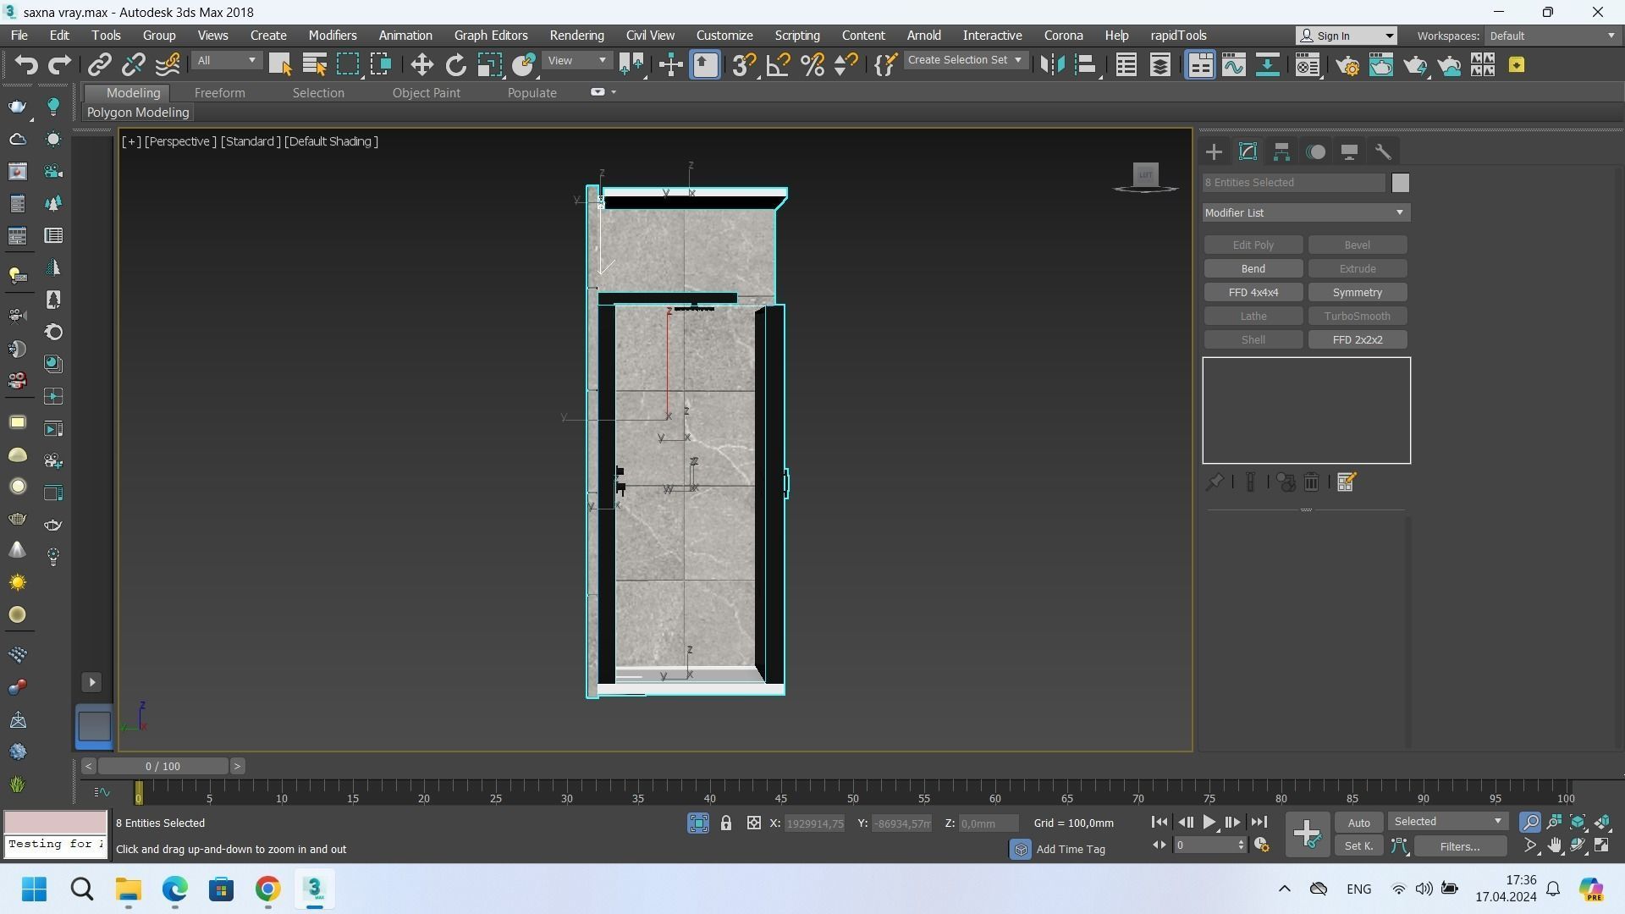
Task: Open the Utilities wrench panel icon
Action: tap(1383, 152)
